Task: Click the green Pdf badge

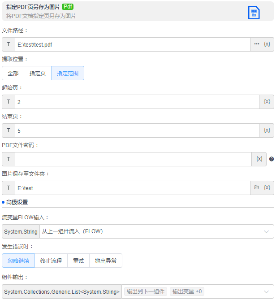Action: coord(68,7)
